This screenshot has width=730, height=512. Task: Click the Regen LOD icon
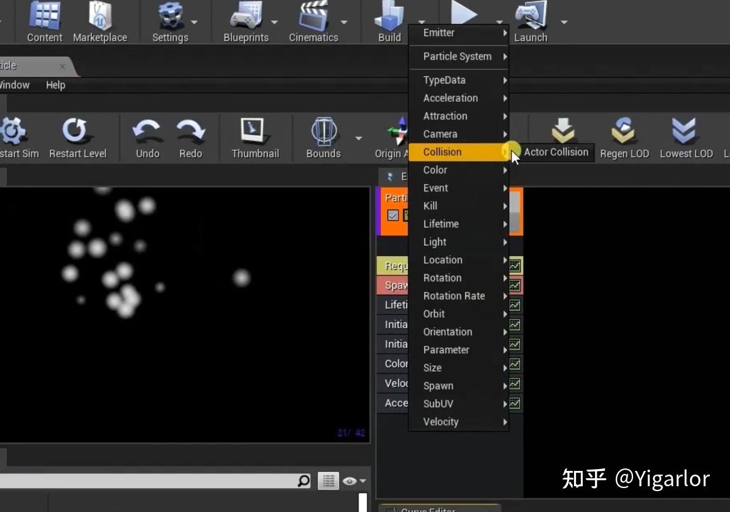(624, 131)
